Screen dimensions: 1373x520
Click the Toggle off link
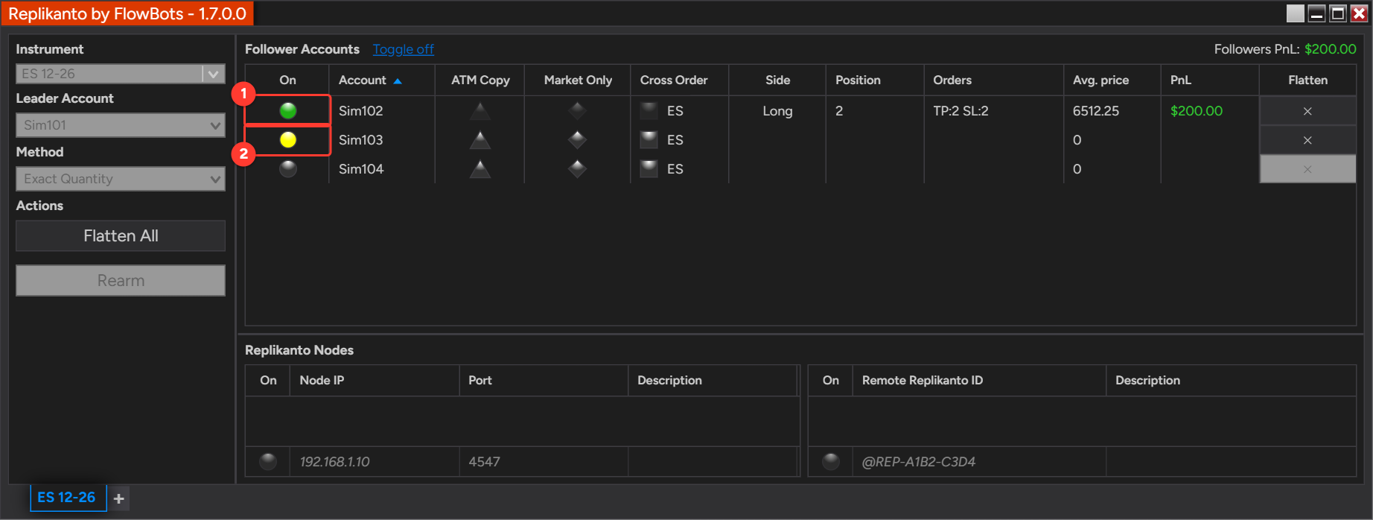(x=403, y=49)
